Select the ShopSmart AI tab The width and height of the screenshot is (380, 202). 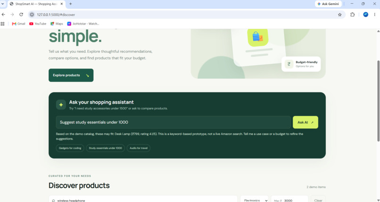[x=36, y=4]
